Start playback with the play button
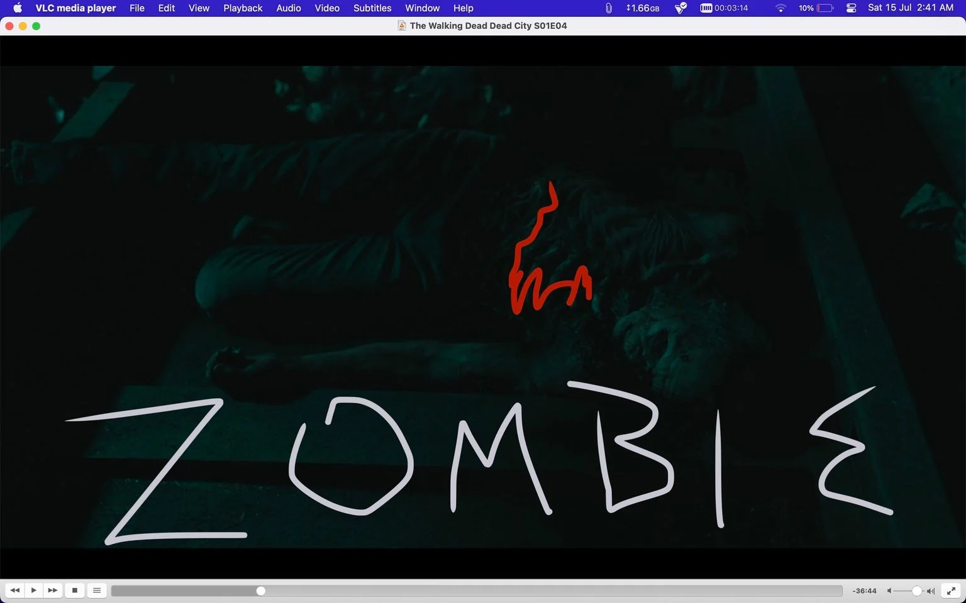Image resolution: width=966 pixels, height=603 pixels. pos(34,590)
